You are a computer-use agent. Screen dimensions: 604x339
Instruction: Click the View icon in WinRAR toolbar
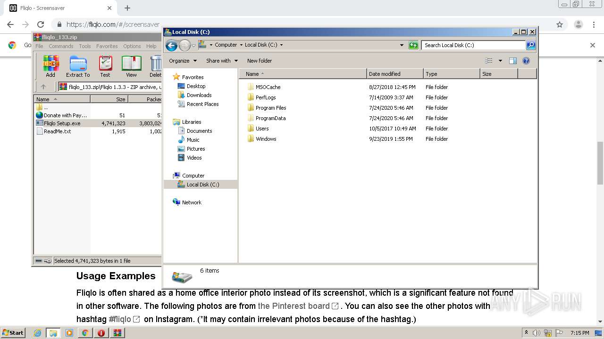pyautogui.click(x=131, y=66)
